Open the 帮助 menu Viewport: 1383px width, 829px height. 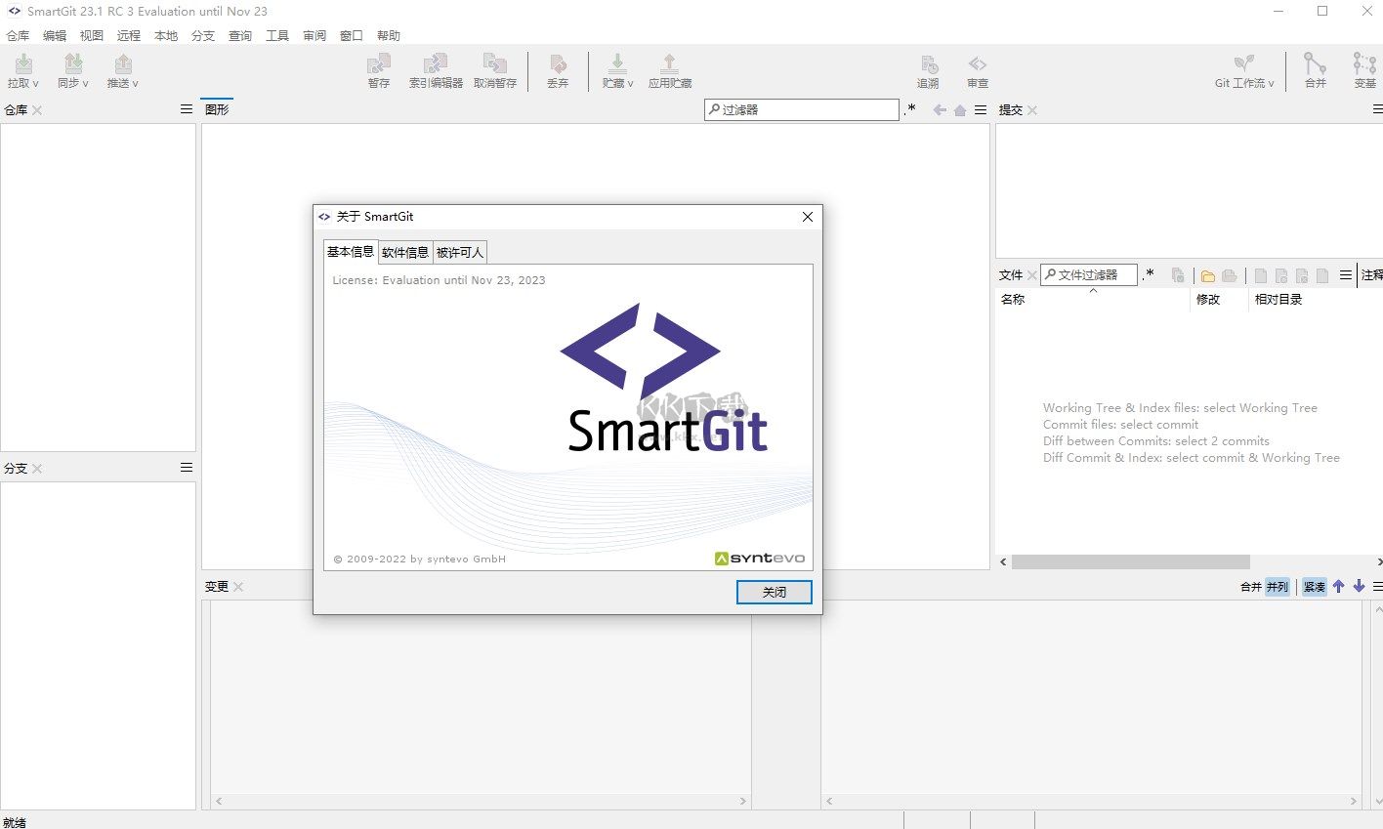click(x=388, y=35)
